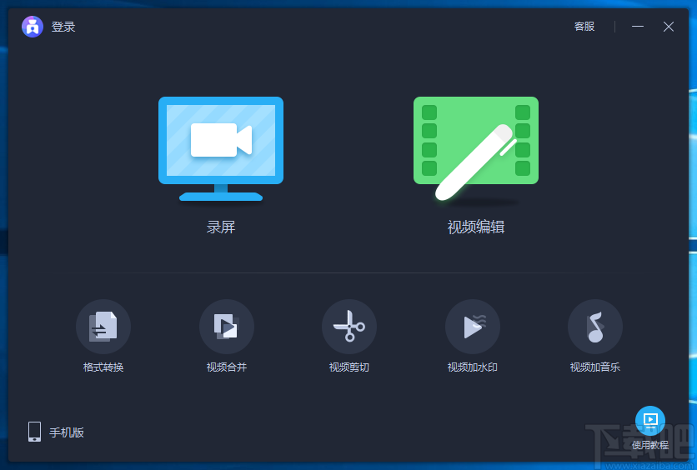
Task: Open the 格式转换 format conversion icon
Action: point(103,327)
